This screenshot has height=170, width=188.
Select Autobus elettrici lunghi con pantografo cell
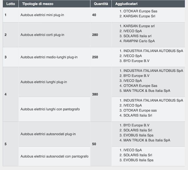click(x=55, y=109)
